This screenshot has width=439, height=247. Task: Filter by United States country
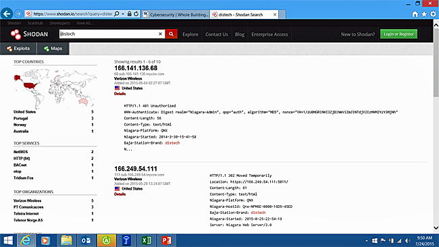coord(24,111)
